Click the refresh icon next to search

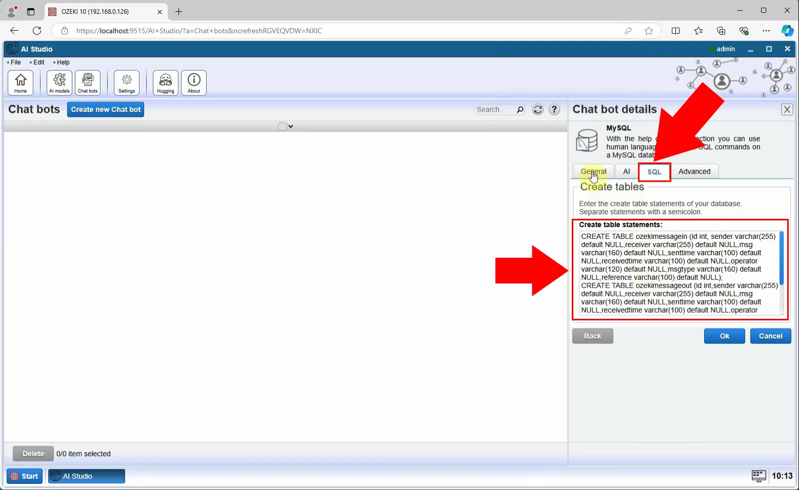point(537,110)
